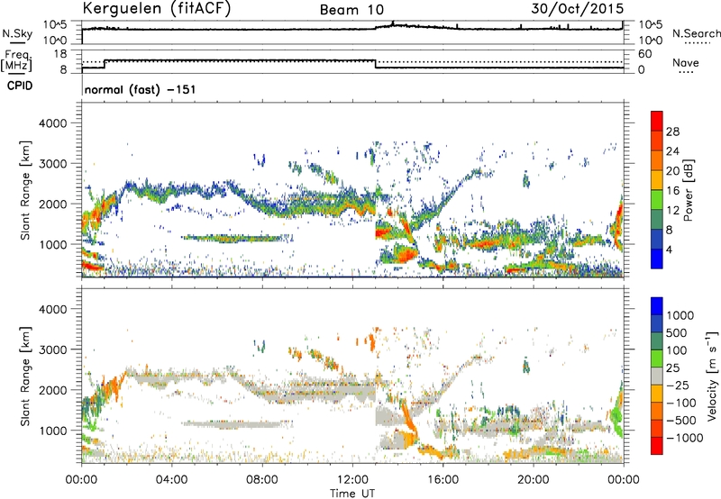The image size is (721, 499).
Task: Click the 16 tick on Power colorbar
Action: [x=672, y=191]
